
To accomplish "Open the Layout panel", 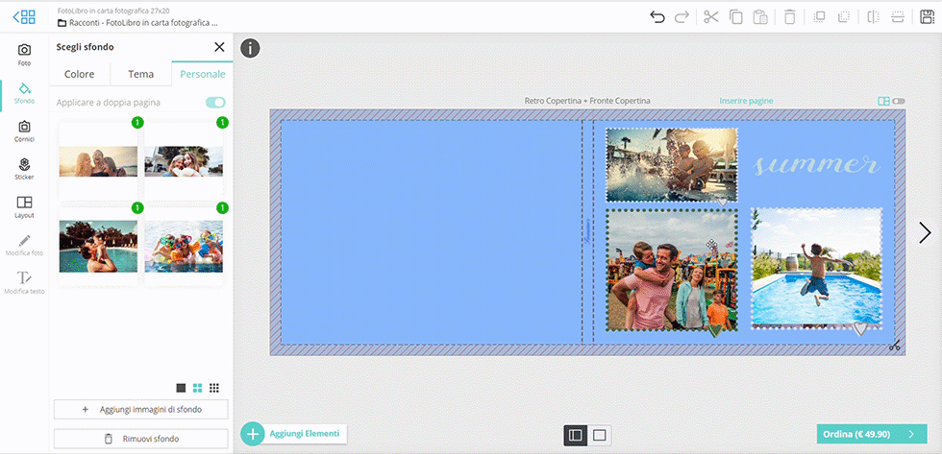I will [x=24, y=207].
